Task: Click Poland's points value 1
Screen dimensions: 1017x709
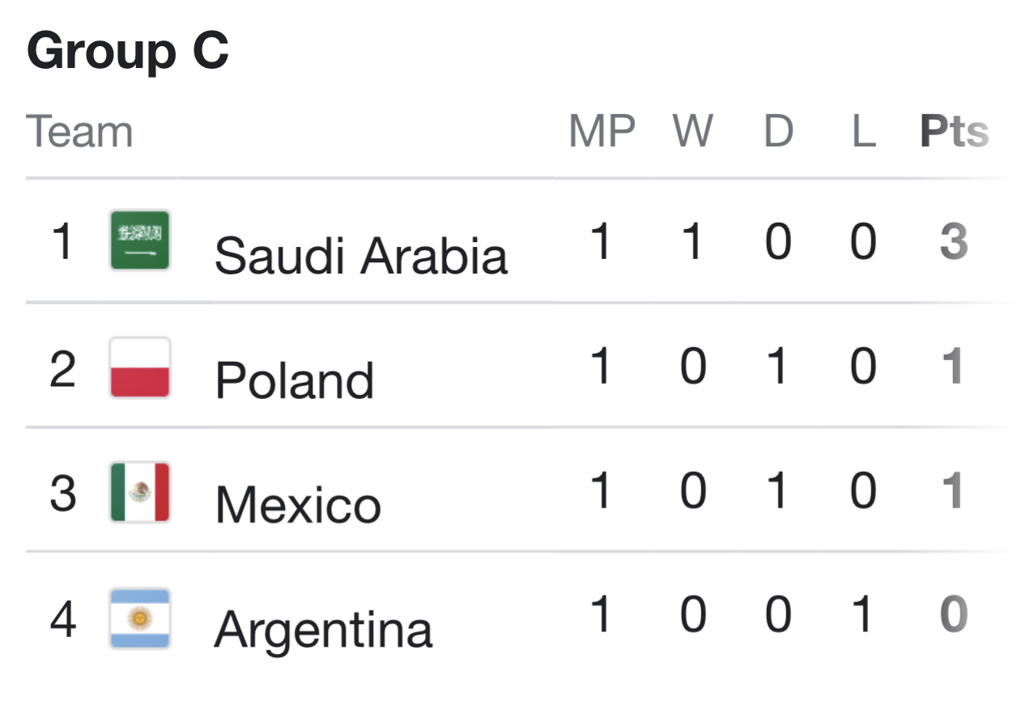Action: [954, 367]
